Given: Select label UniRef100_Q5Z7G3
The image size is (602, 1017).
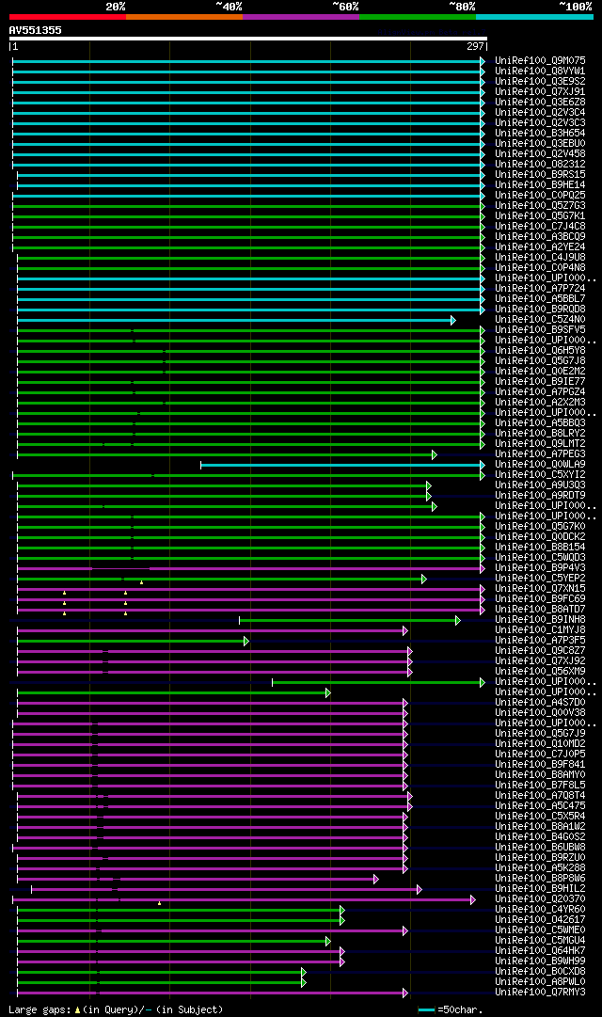Looking at the screenshot, I should point(540,206).
